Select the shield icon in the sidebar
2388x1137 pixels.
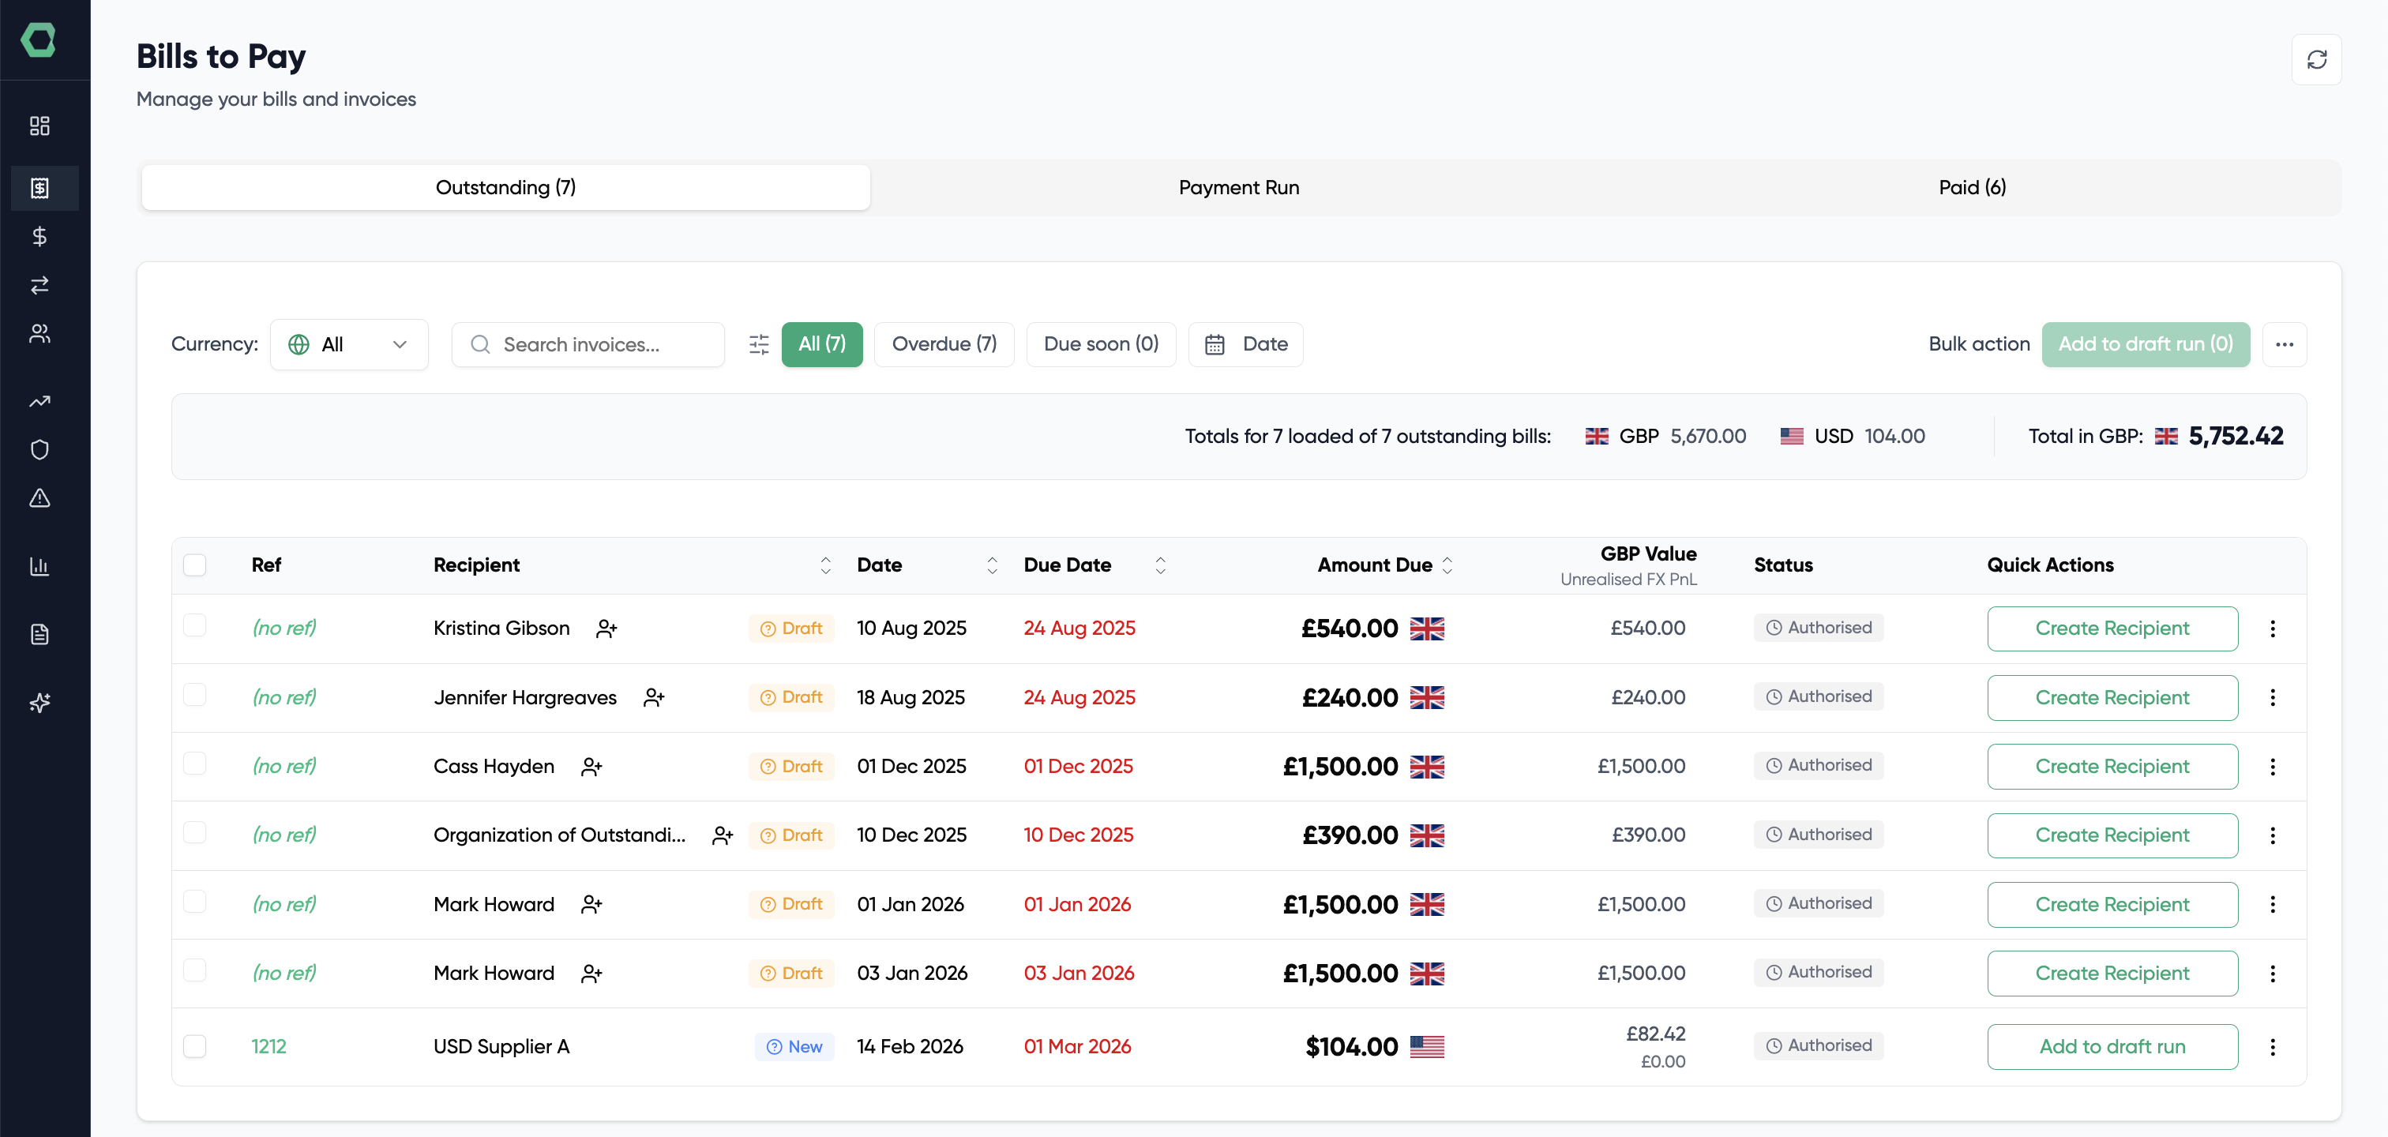[x=39, y=449]
